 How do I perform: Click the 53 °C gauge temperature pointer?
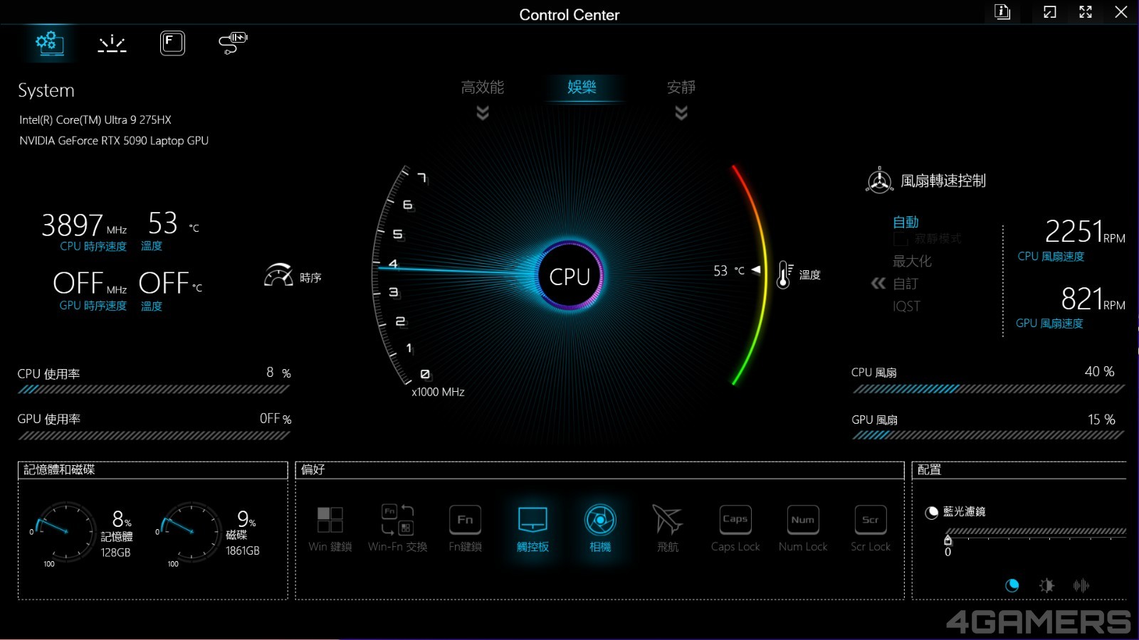pos(755,270)
